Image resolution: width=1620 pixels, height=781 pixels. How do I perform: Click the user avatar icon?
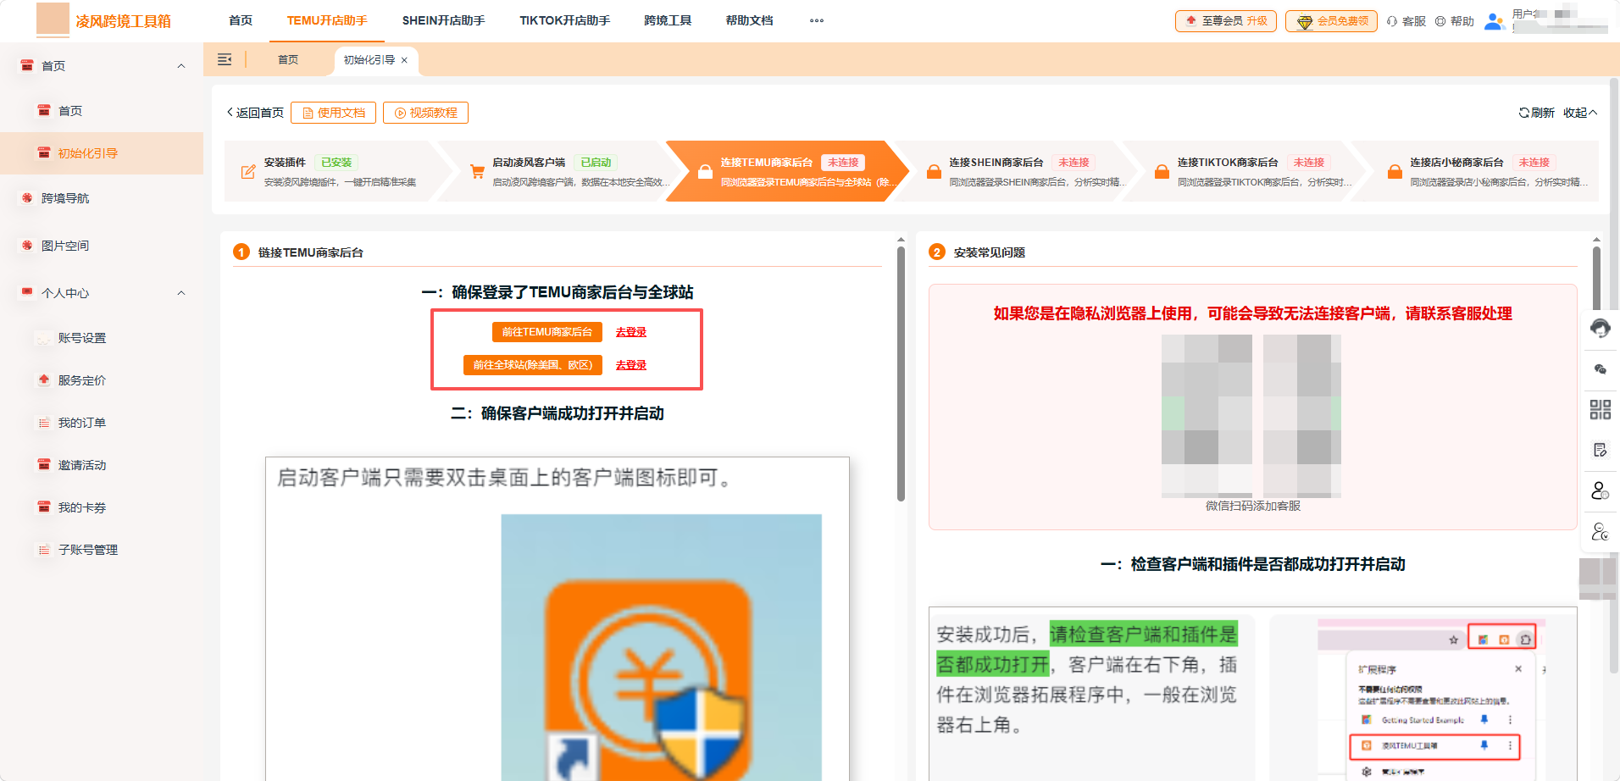(1495, 21)
